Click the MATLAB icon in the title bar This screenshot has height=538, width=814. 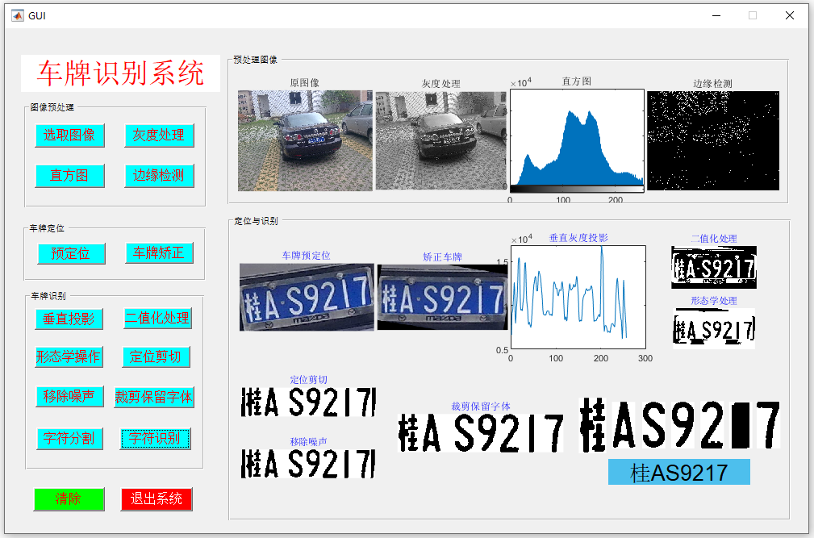tap(18, 15)
